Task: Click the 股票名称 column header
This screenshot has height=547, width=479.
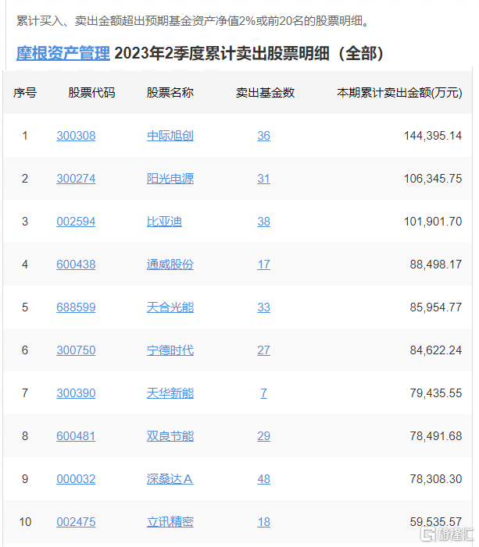Action: click(170, 93)
